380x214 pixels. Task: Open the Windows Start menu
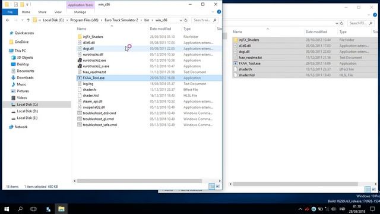click(7, 209)
